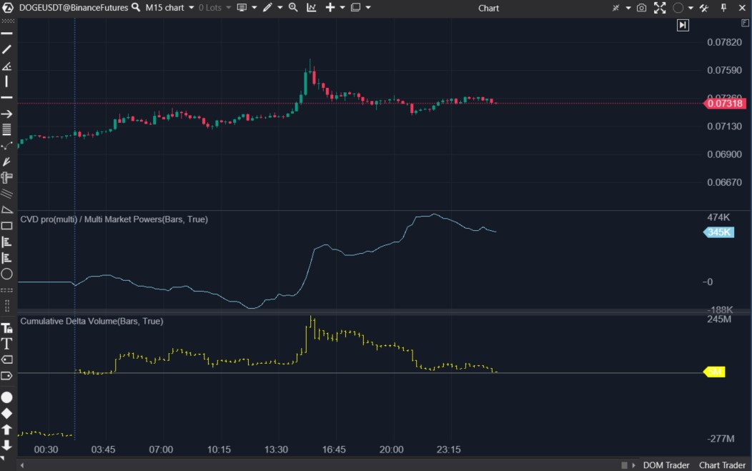Expand chart to full screen
752x471 pixels.
point(660,8)
